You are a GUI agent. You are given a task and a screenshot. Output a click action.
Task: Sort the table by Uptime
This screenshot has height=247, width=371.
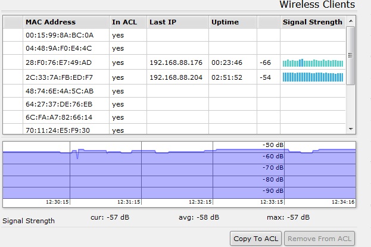click(225, 22)
